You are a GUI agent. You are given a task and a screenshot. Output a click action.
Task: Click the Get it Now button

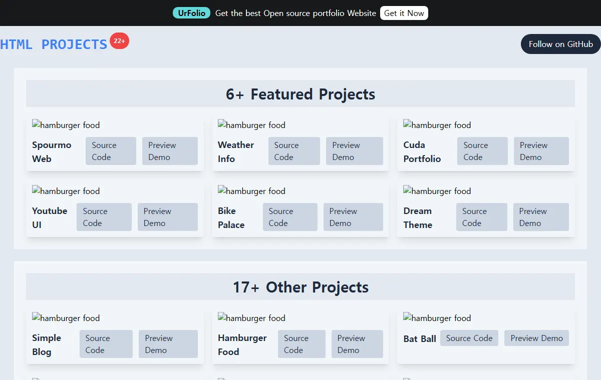(404, 13)
